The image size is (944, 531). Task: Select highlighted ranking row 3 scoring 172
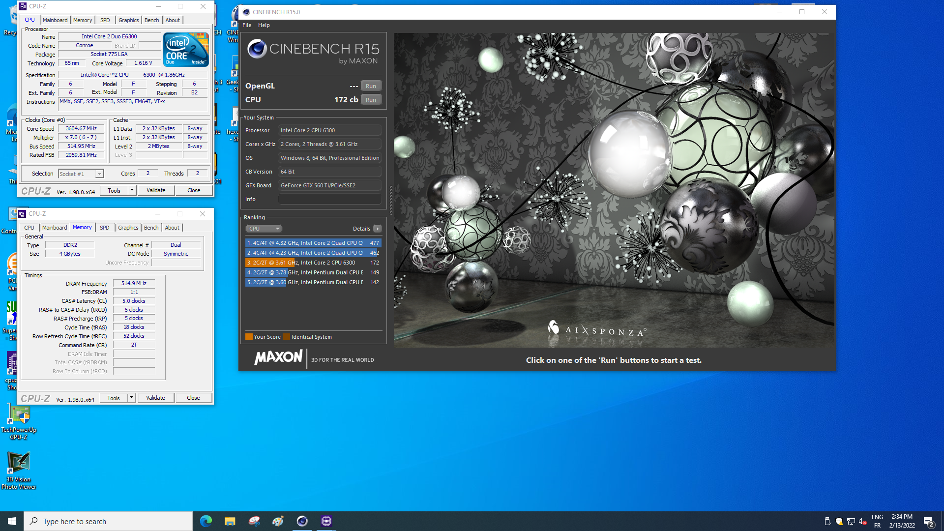(x=313, y=263)
